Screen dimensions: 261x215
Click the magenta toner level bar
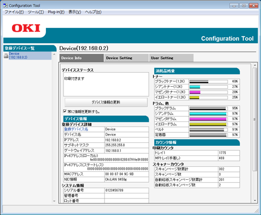point(208,92)
